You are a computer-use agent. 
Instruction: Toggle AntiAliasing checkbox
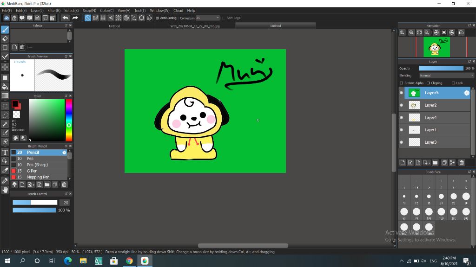(x=157, y=18)
